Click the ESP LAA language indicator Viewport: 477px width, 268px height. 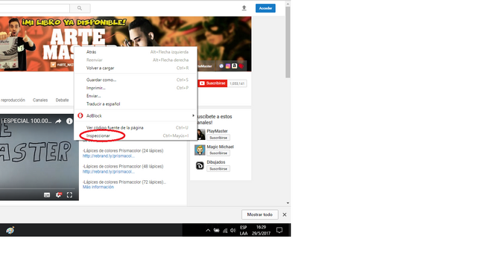coord(244,230)
